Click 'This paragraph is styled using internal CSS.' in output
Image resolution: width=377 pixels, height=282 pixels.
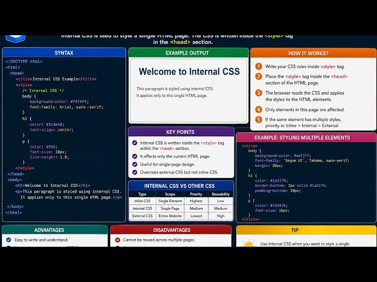point(175,89)
